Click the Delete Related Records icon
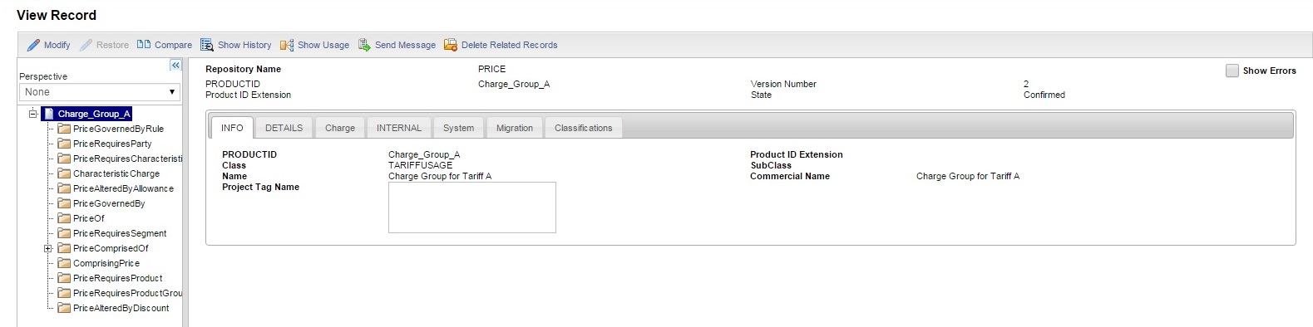The width and height of the screenshot is (1313, 327). (x=451, y=45)
